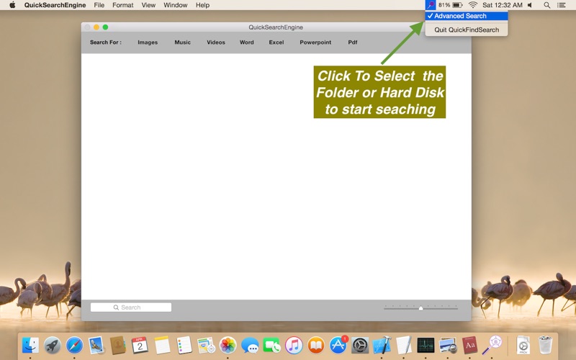Click the yellow minimize window button
Viewport: 576px width, 360px height.
tap(96, 27)
